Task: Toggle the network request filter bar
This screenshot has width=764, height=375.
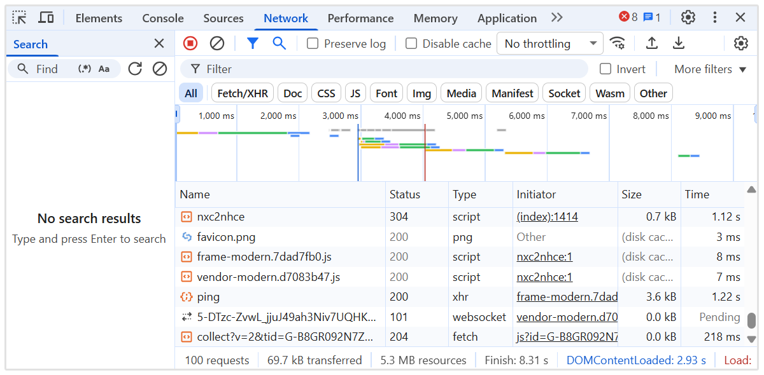Action: click(x=252, y=43)
